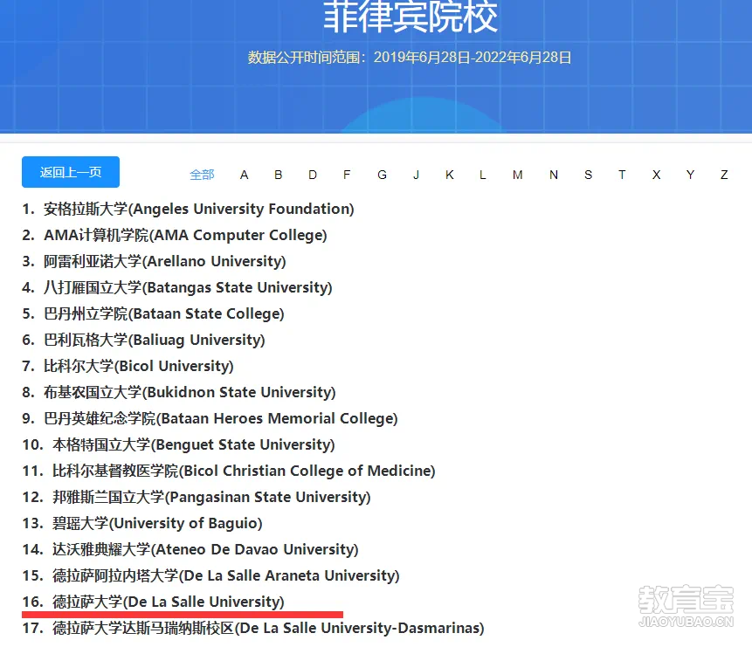Click the 返回上一页 button
Image resolution: width=752 pixels, height=647 pixels.
(71, 172)
